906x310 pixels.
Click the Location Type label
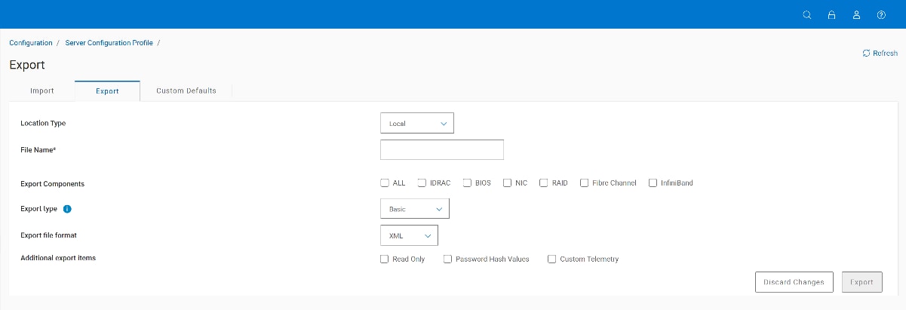(44, 123)
